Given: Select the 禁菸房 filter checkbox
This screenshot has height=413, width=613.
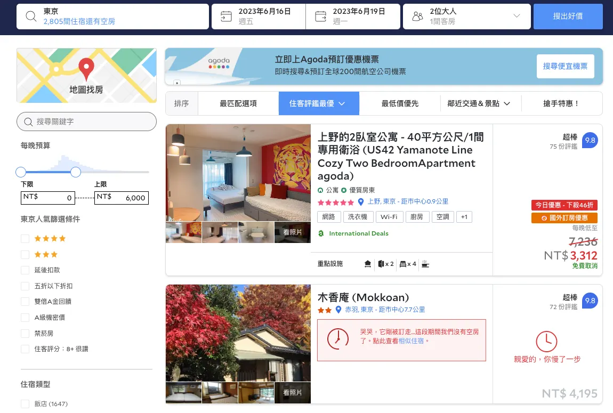Looking at the screenshot, I should 25,333.
